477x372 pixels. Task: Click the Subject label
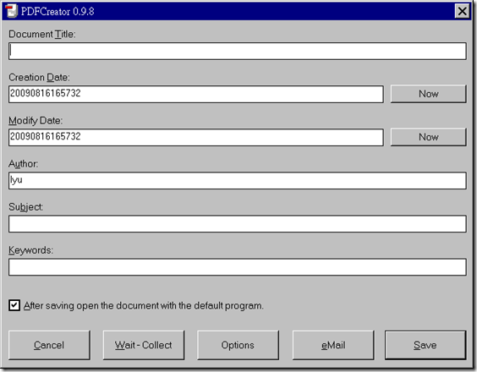[26, 207]
